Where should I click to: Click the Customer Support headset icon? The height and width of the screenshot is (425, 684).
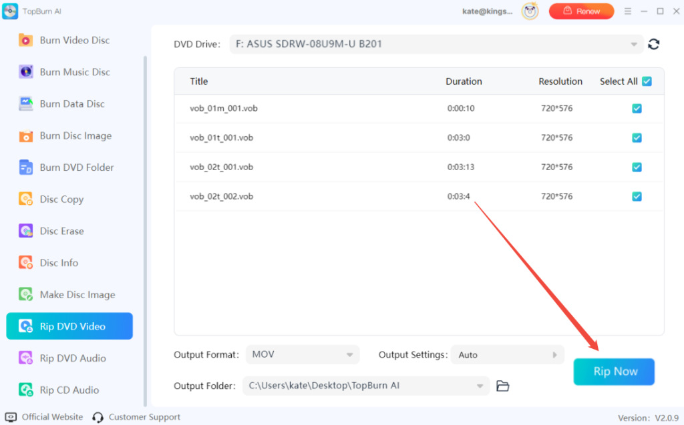(98, 417)
